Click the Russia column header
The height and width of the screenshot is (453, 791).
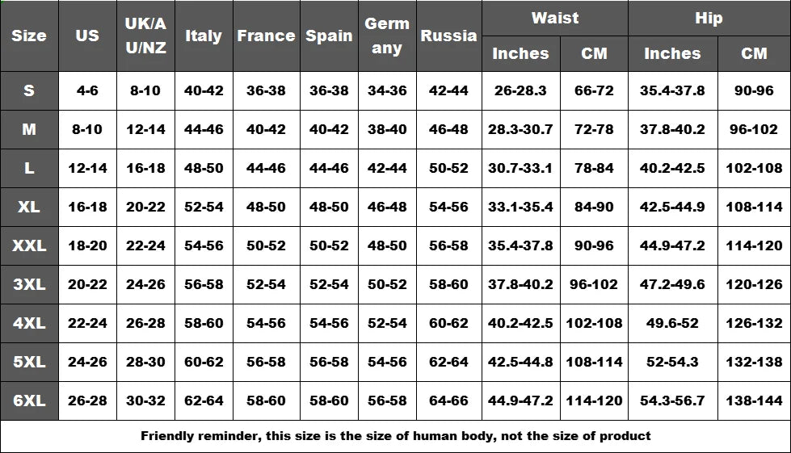pos(448,36)
